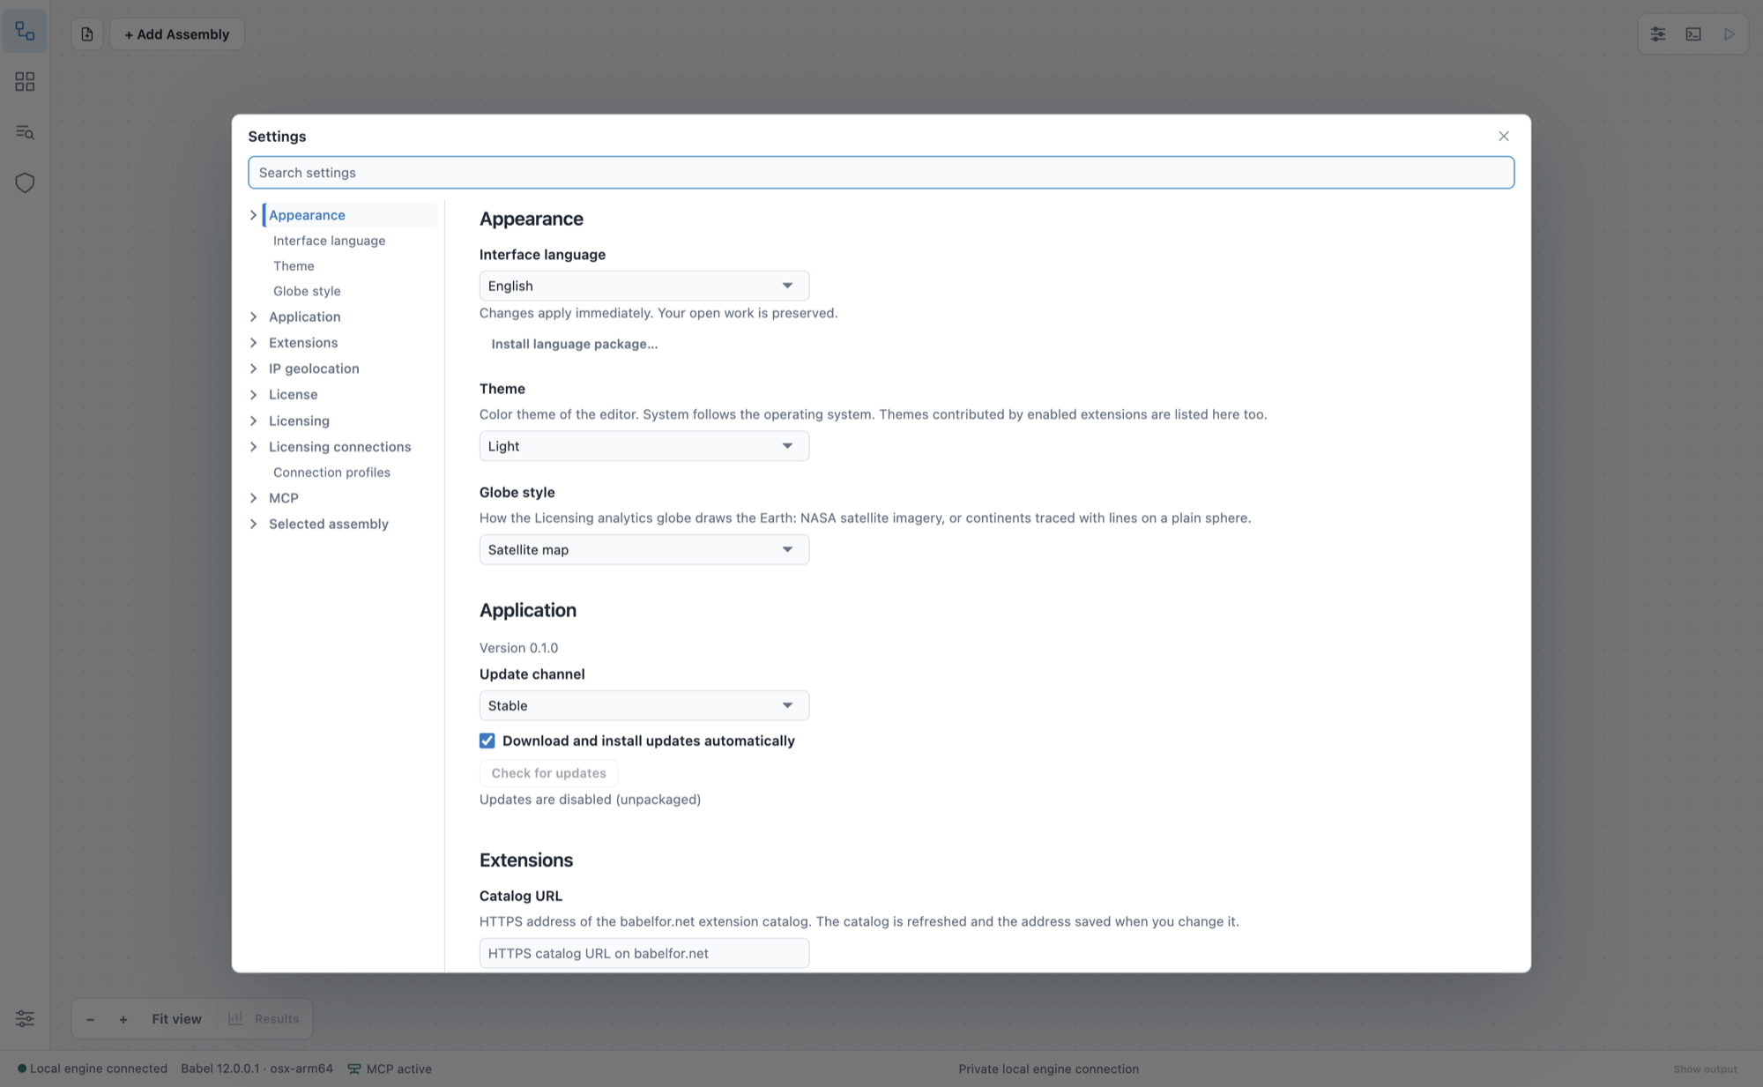Screen dimensions: 1763x1087
Task: Open the assembly graph view icon
Action: (x=25, y=32)
